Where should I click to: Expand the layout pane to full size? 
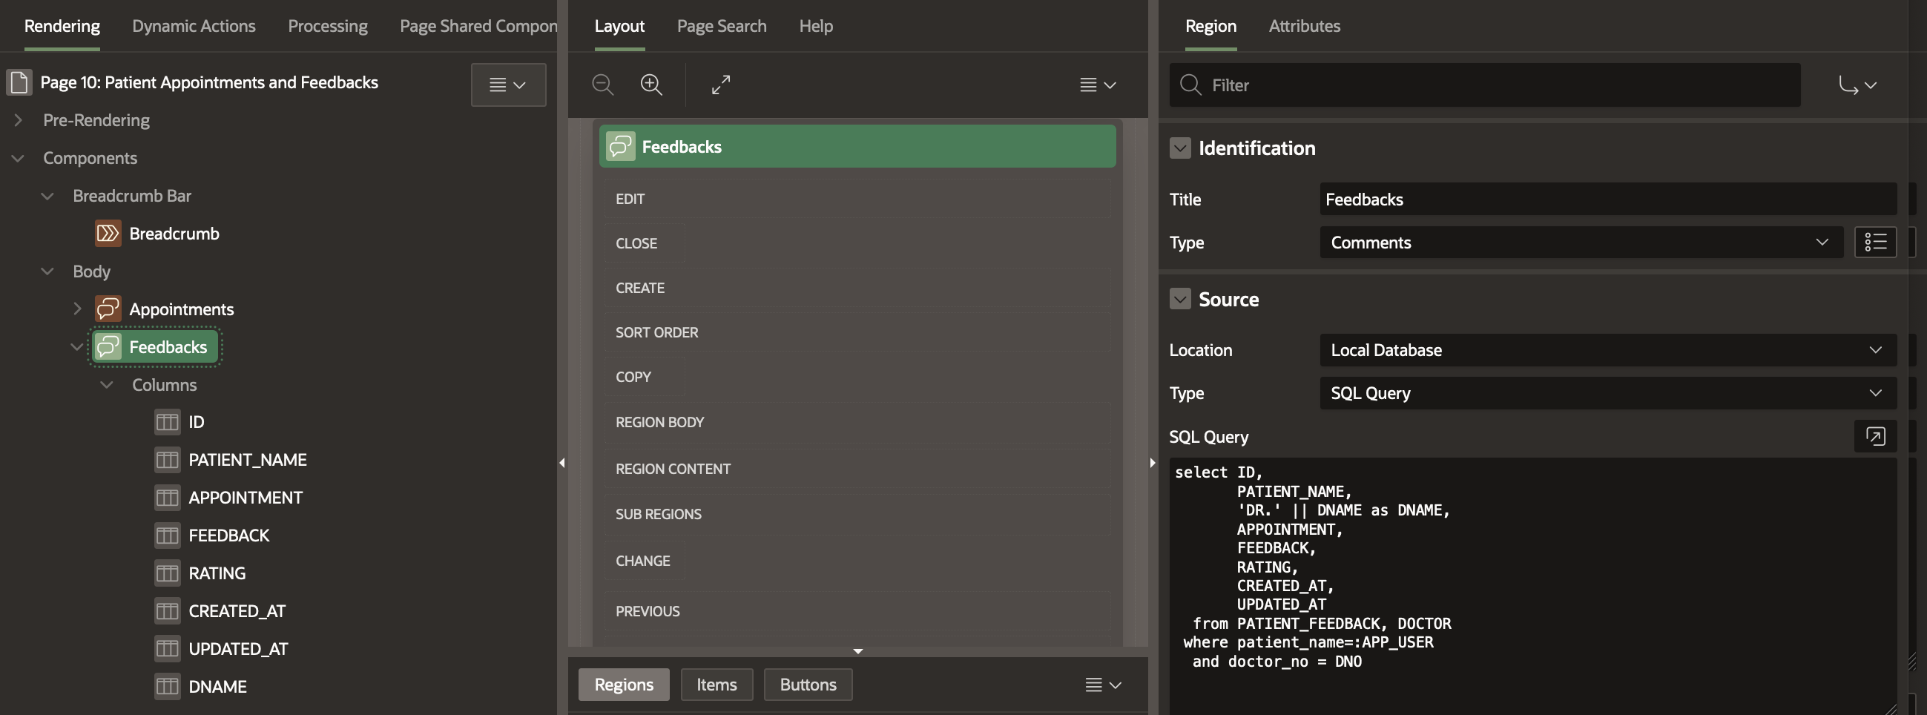click(721, 85)
